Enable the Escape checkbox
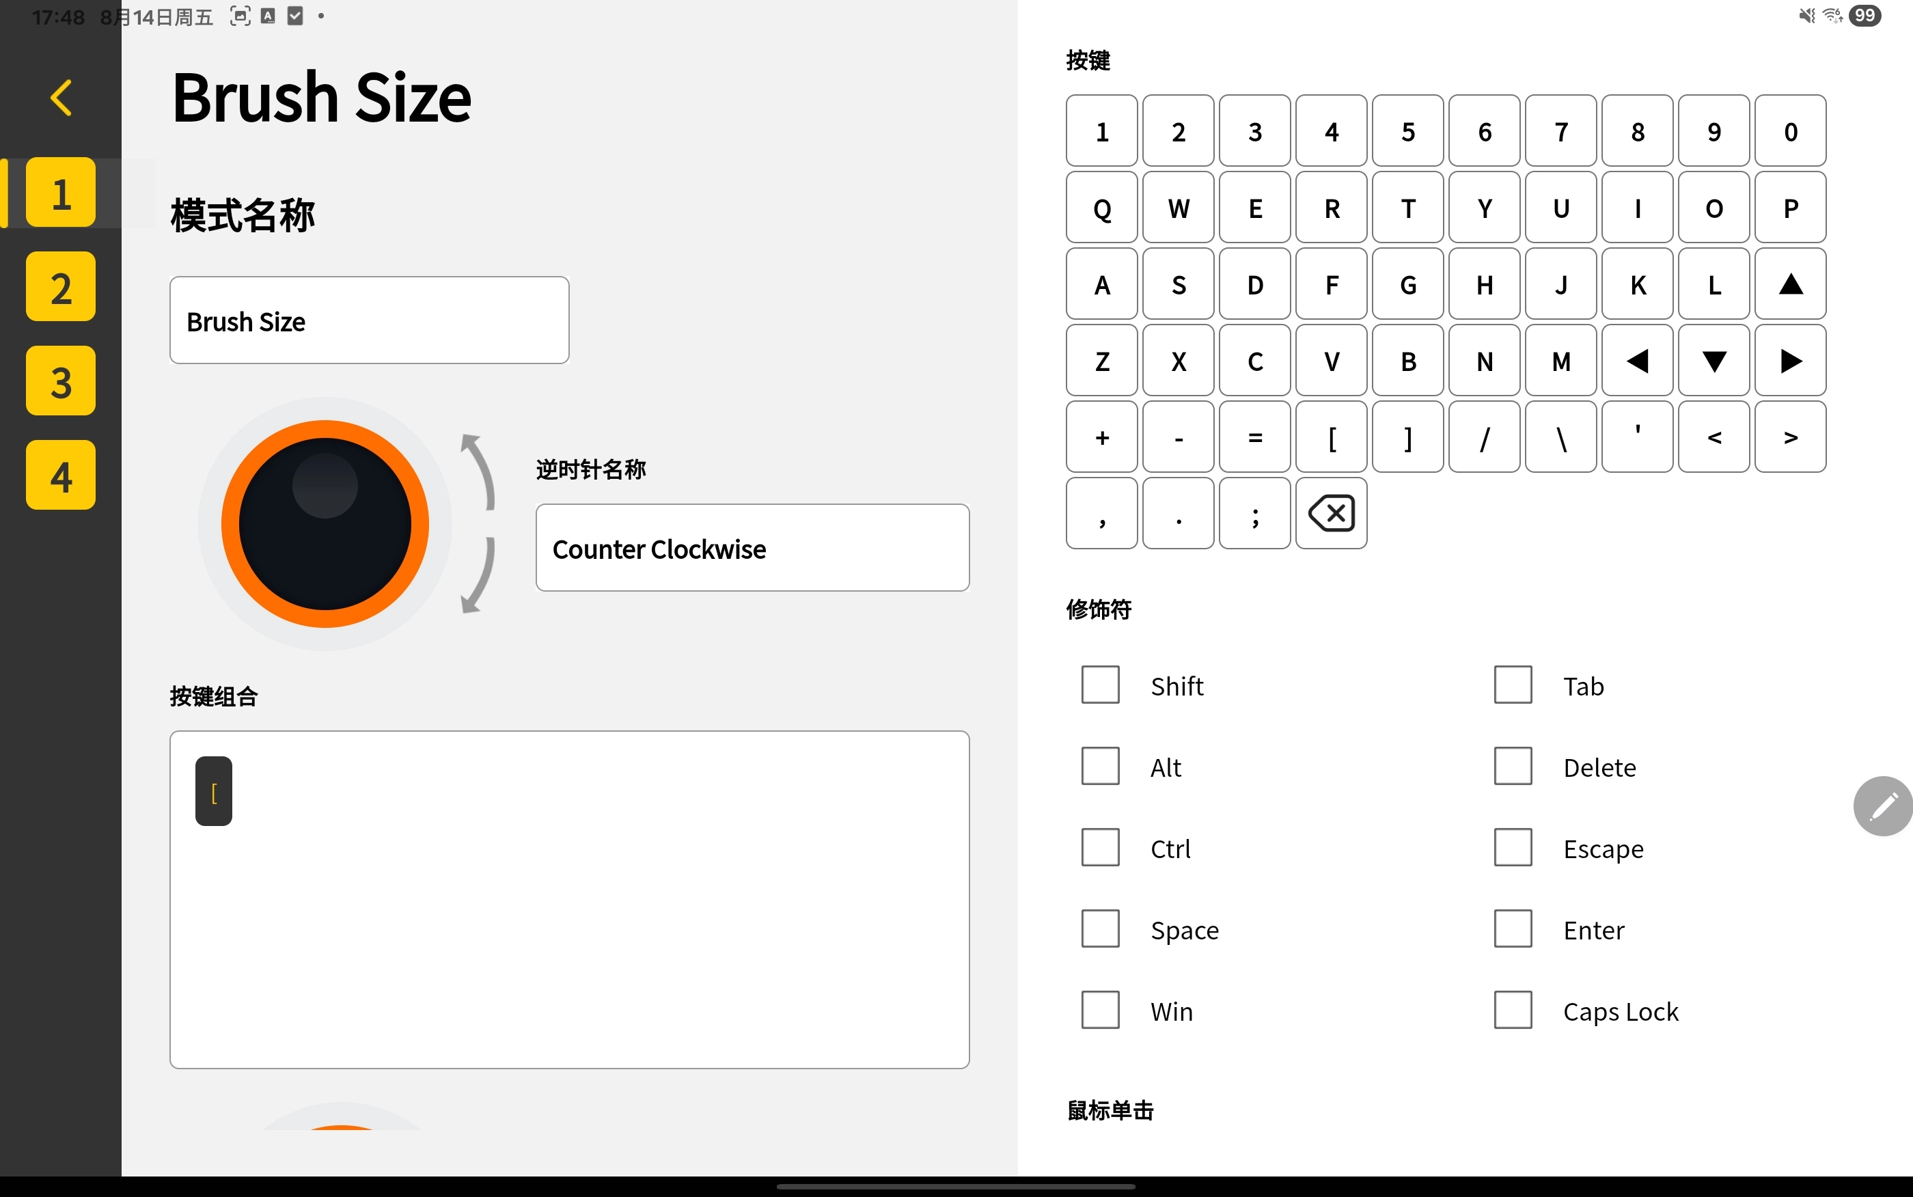 pyautogui.click(x=1513, y=848)
